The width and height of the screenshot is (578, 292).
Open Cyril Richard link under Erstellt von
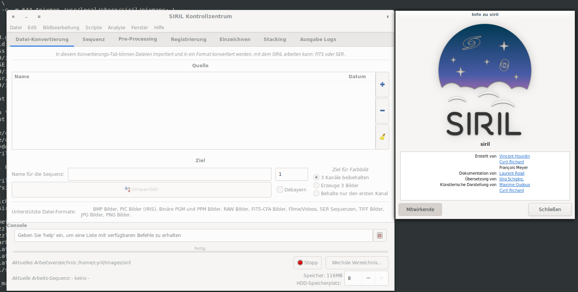pos(512,162)
